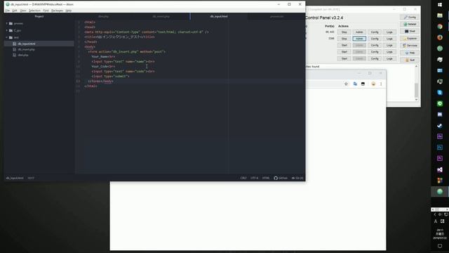Screen dimensions: 449x253
Task: Click the Project panel header
Action: pos(39,16)
